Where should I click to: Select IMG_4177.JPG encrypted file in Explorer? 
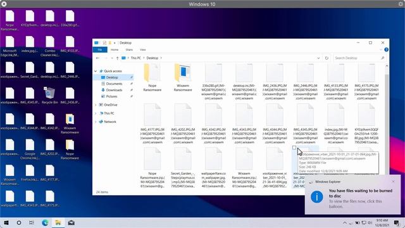(x=152, y=123)
